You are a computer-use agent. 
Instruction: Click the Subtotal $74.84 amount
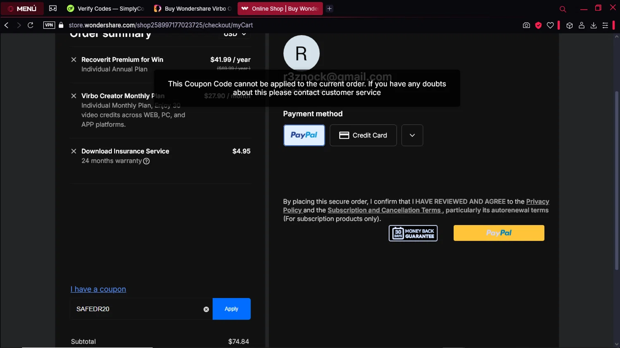click(x=238, y=341)
